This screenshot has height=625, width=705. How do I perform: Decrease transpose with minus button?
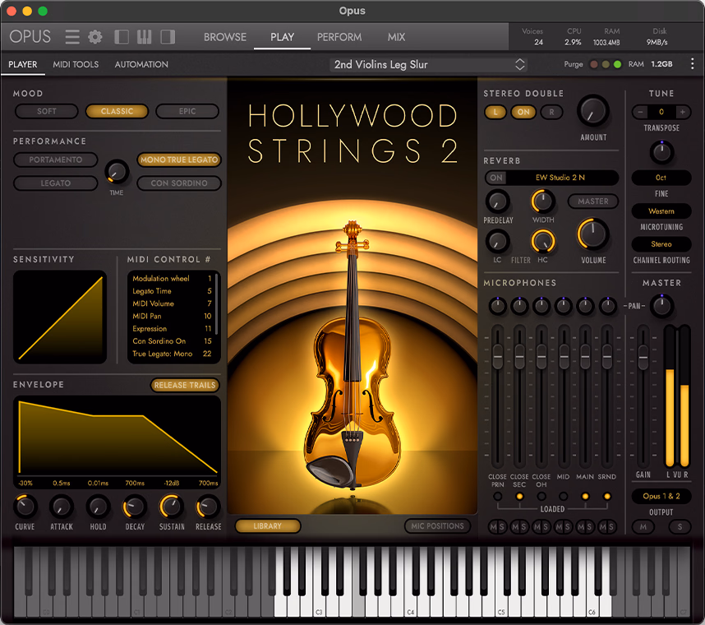pos(640,112)
